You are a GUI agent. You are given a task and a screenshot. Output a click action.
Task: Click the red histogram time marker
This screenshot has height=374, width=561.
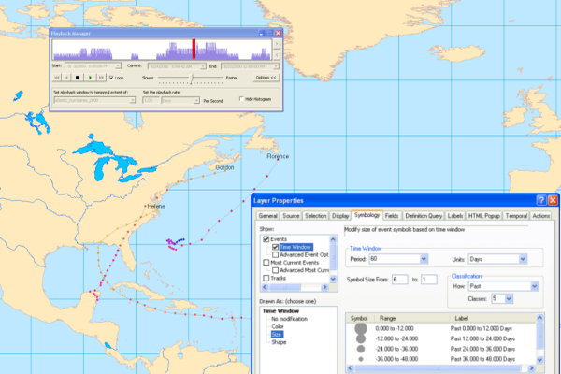(x=194, y=49)
